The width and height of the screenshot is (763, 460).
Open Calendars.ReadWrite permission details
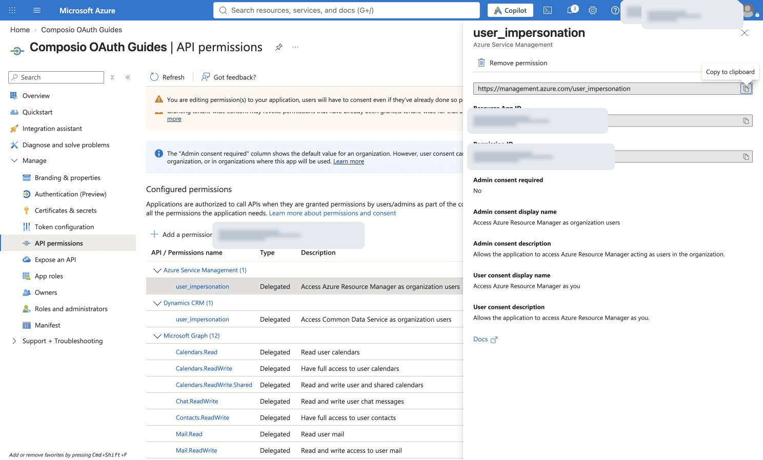click(204, 369)
